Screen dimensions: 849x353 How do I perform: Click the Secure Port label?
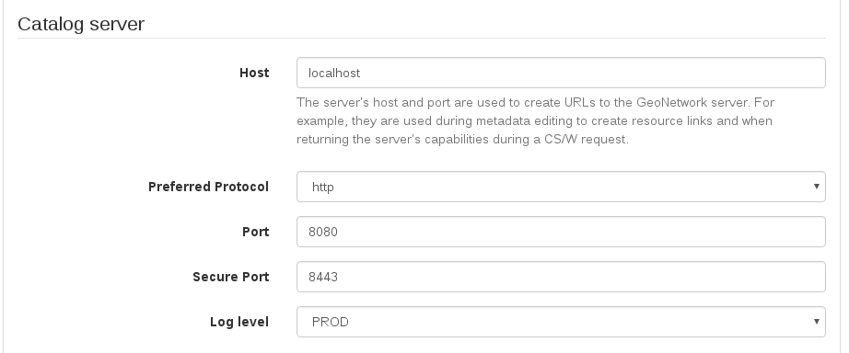(230, 277)
